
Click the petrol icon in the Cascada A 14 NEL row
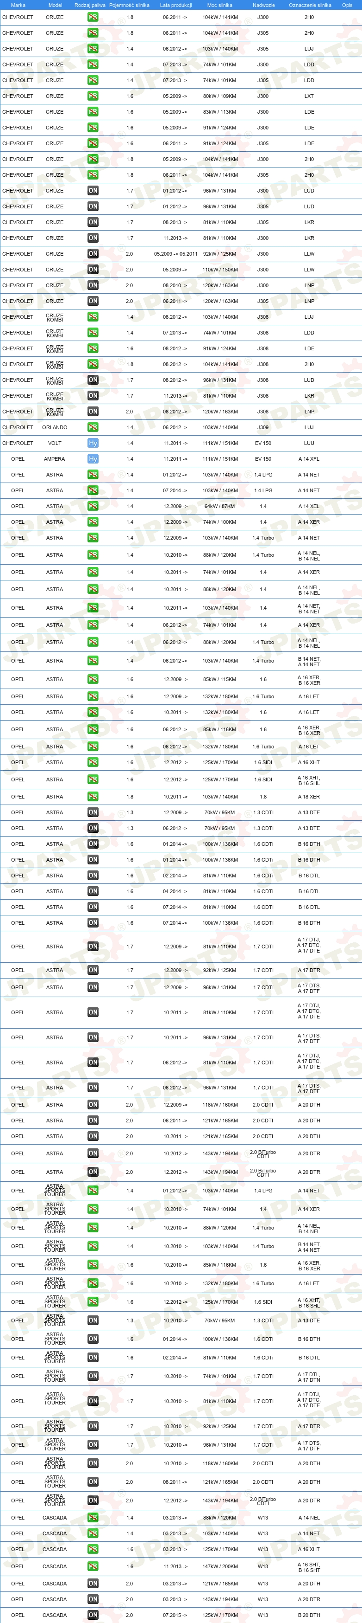pos(93,1518)
